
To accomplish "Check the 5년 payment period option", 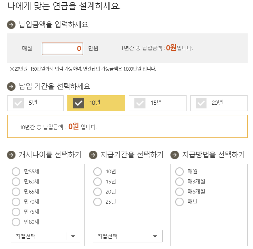I will [x=18, y=103].
